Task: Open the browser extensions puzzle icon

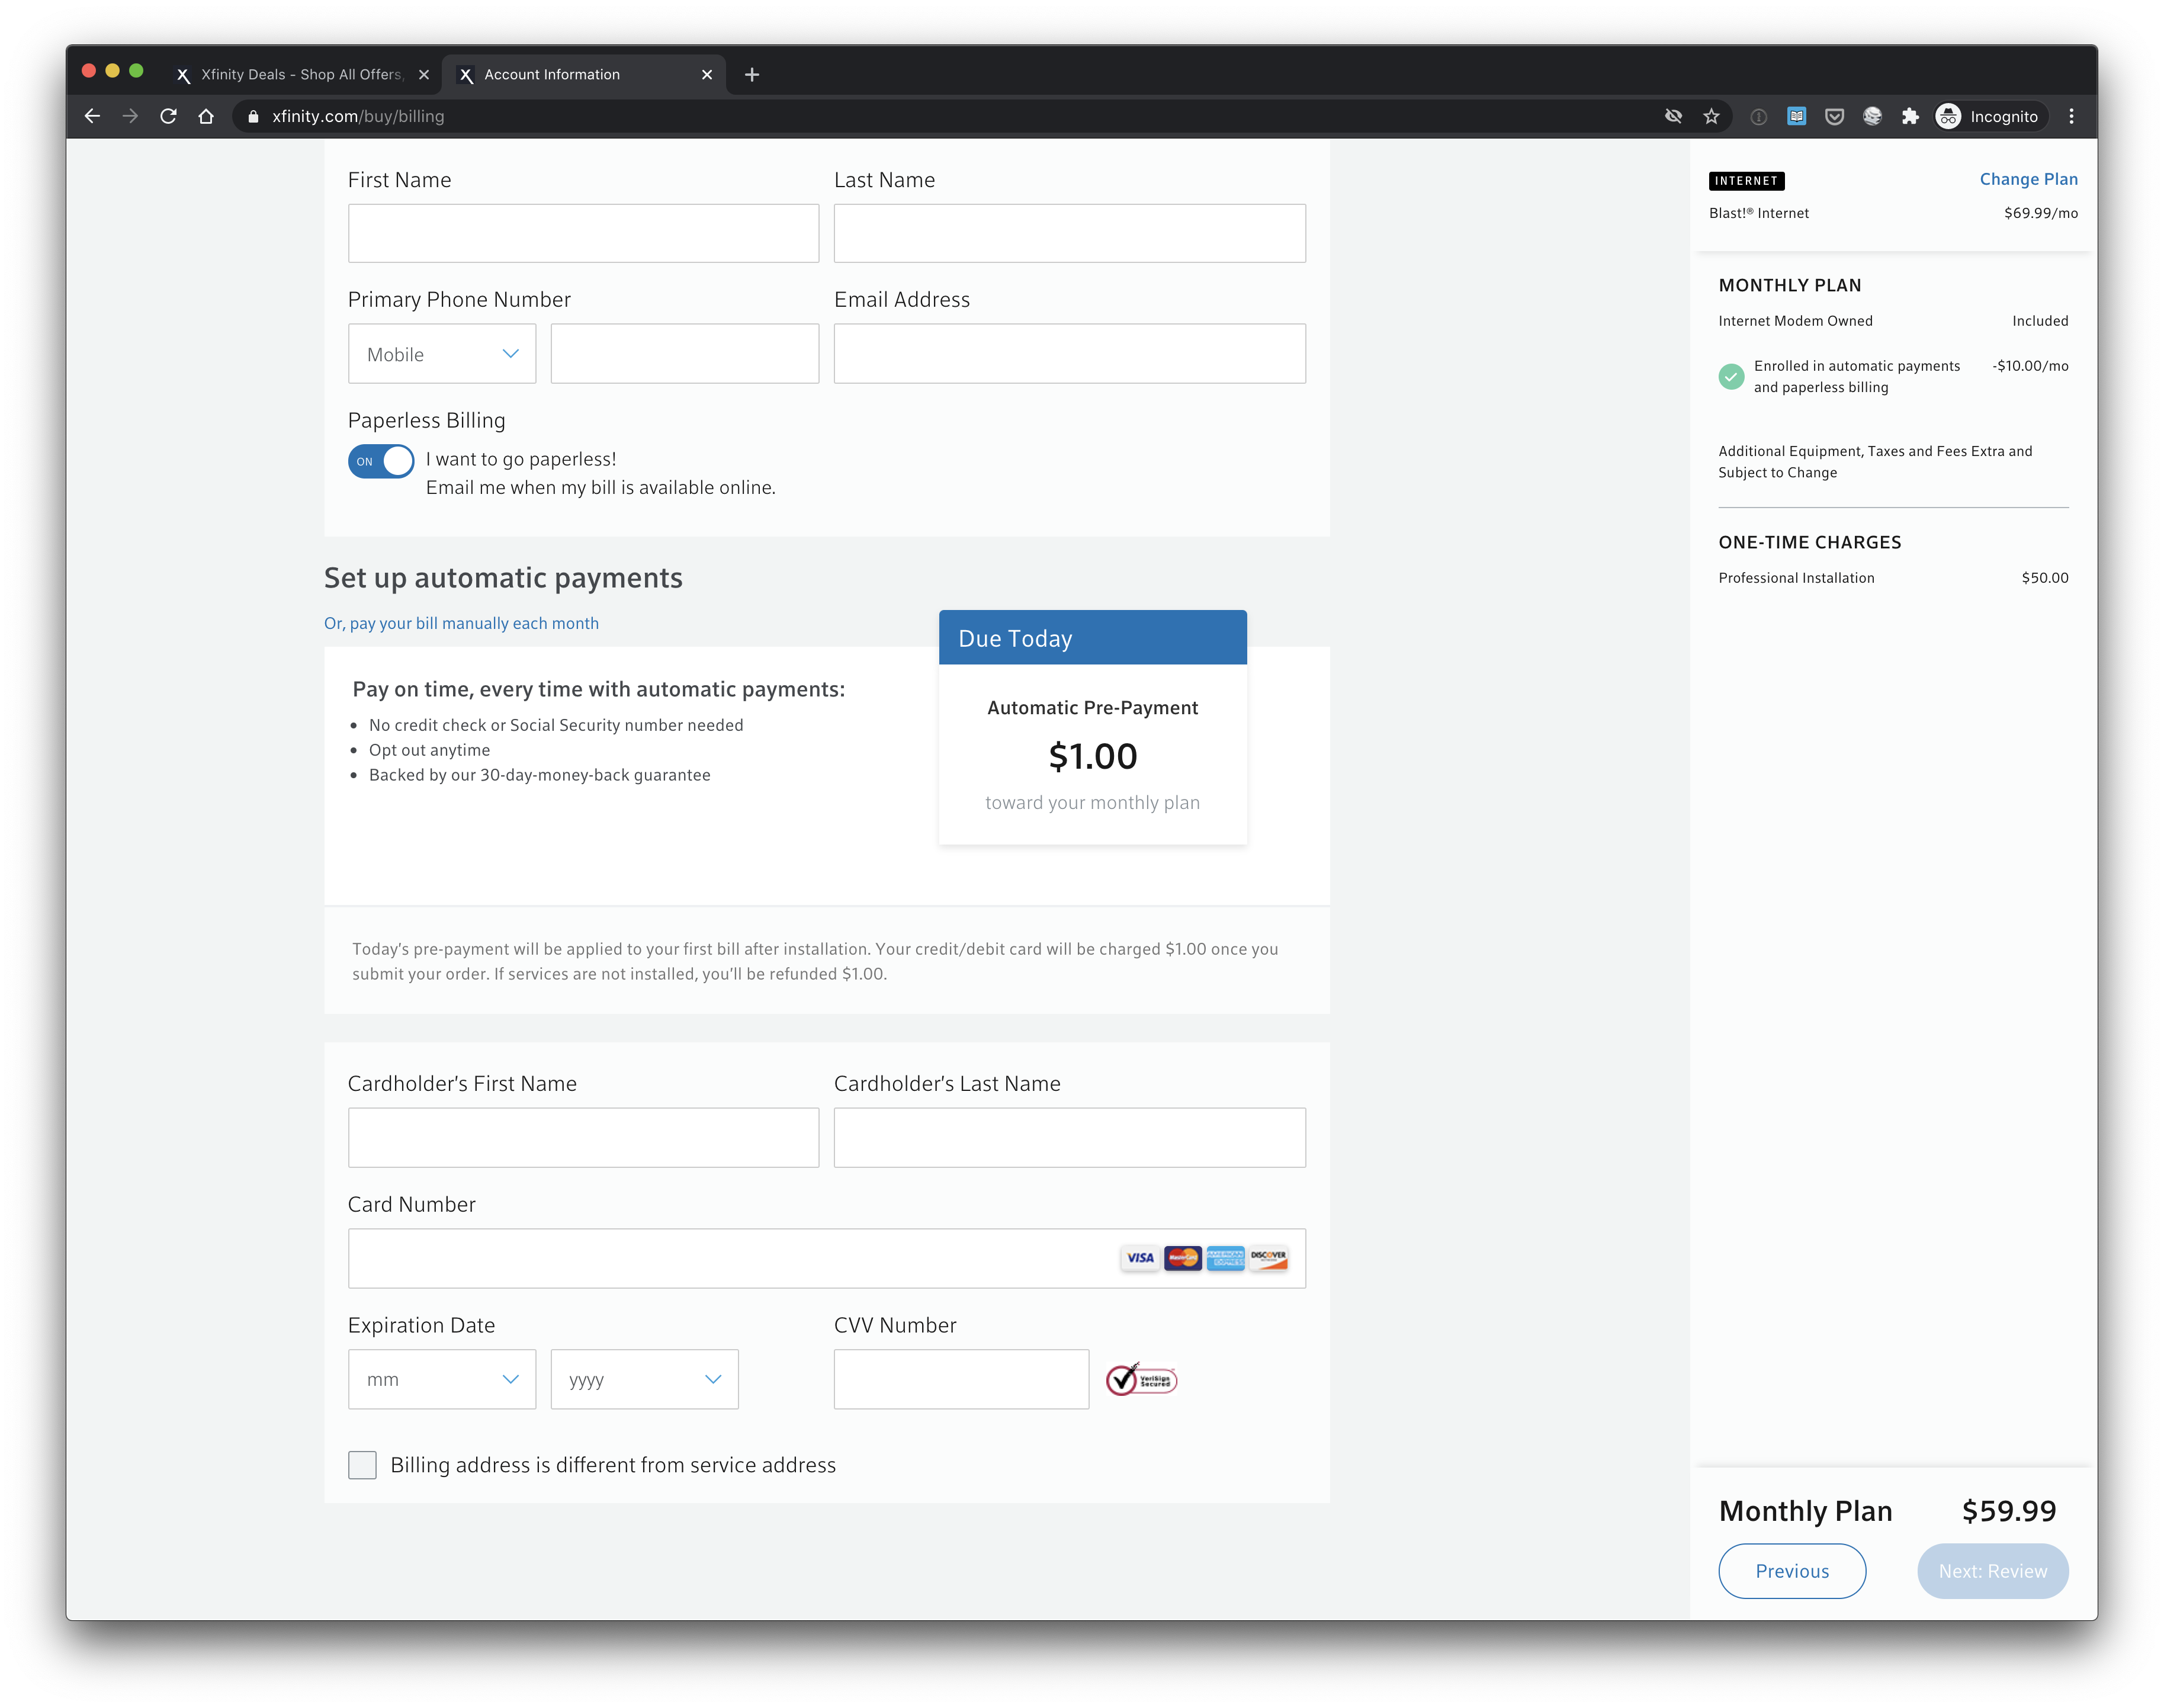Action: [x=1910, y=116]
